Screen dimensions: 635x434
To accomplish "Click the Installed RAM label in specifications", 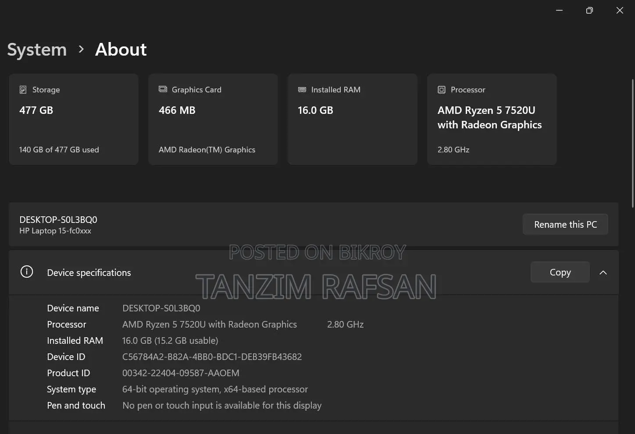I will coord(75,341).
